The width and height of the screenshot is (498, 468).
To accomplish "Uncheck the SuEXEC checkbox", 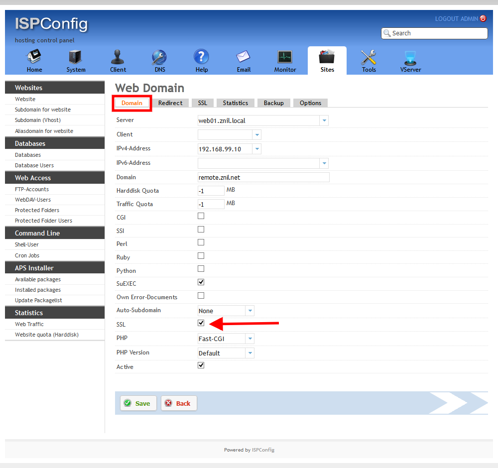I will pyautogui.click(x=201, y=282).
